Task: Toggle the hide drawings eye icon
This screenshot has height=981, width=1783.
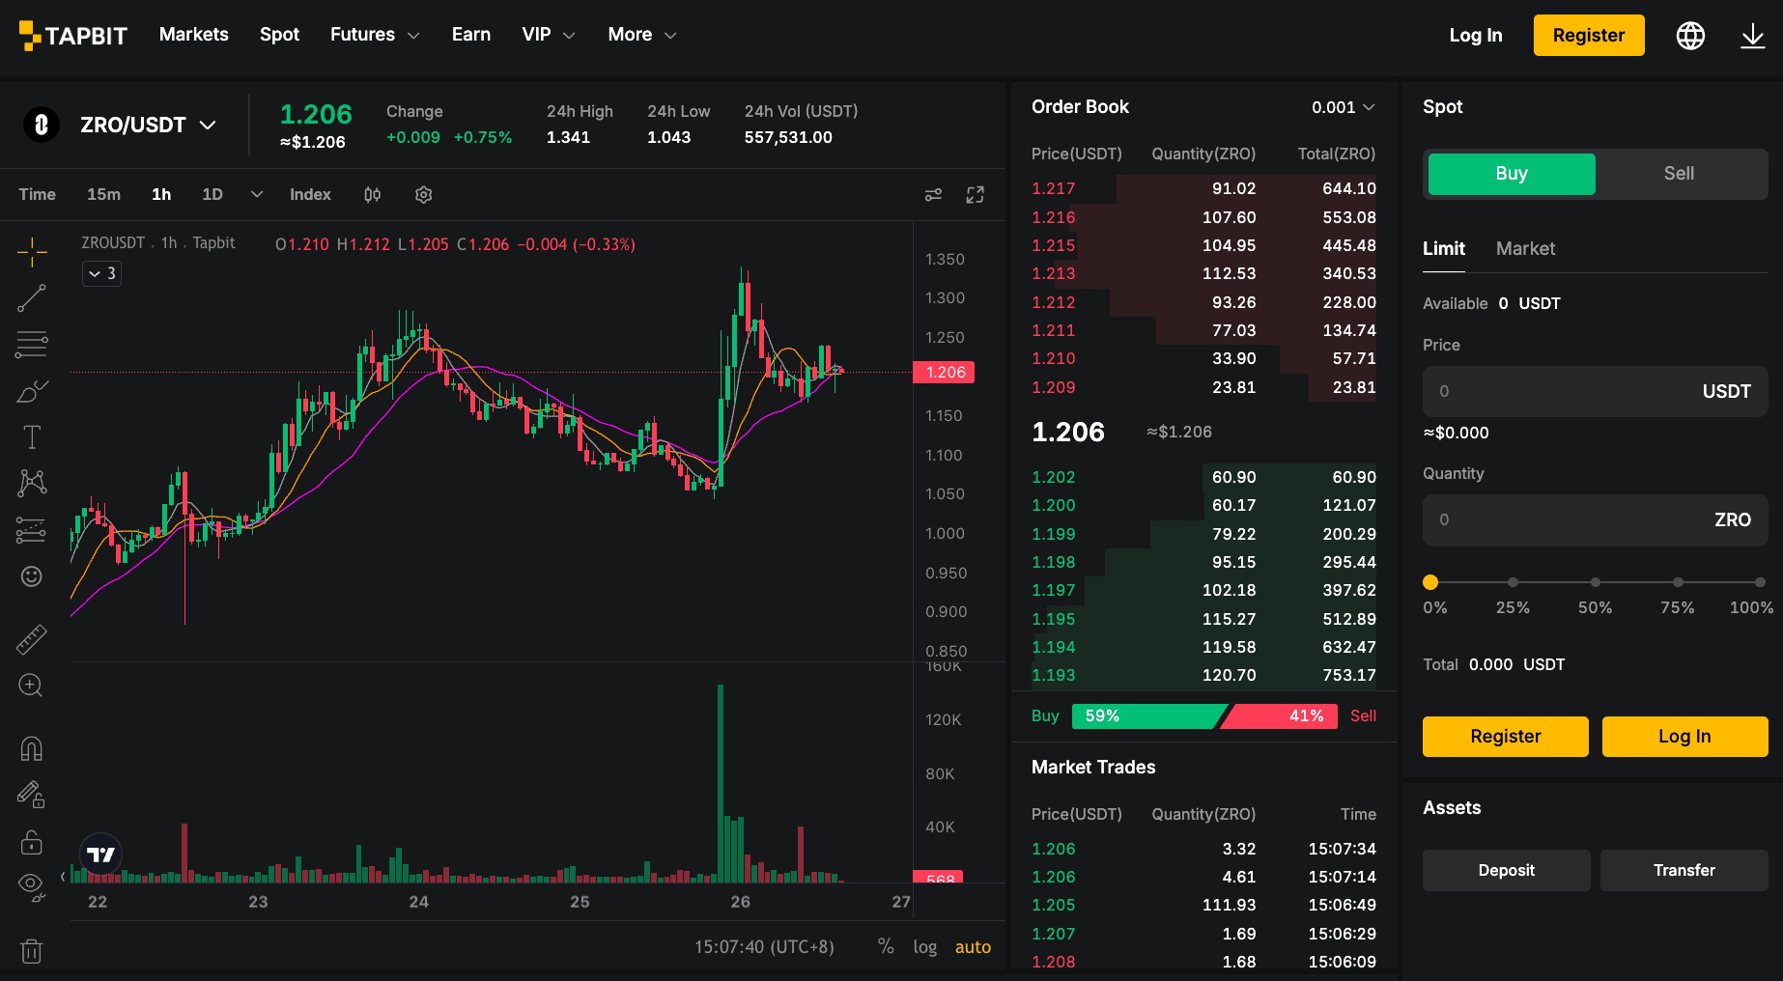Action: [x=32, y=886]
